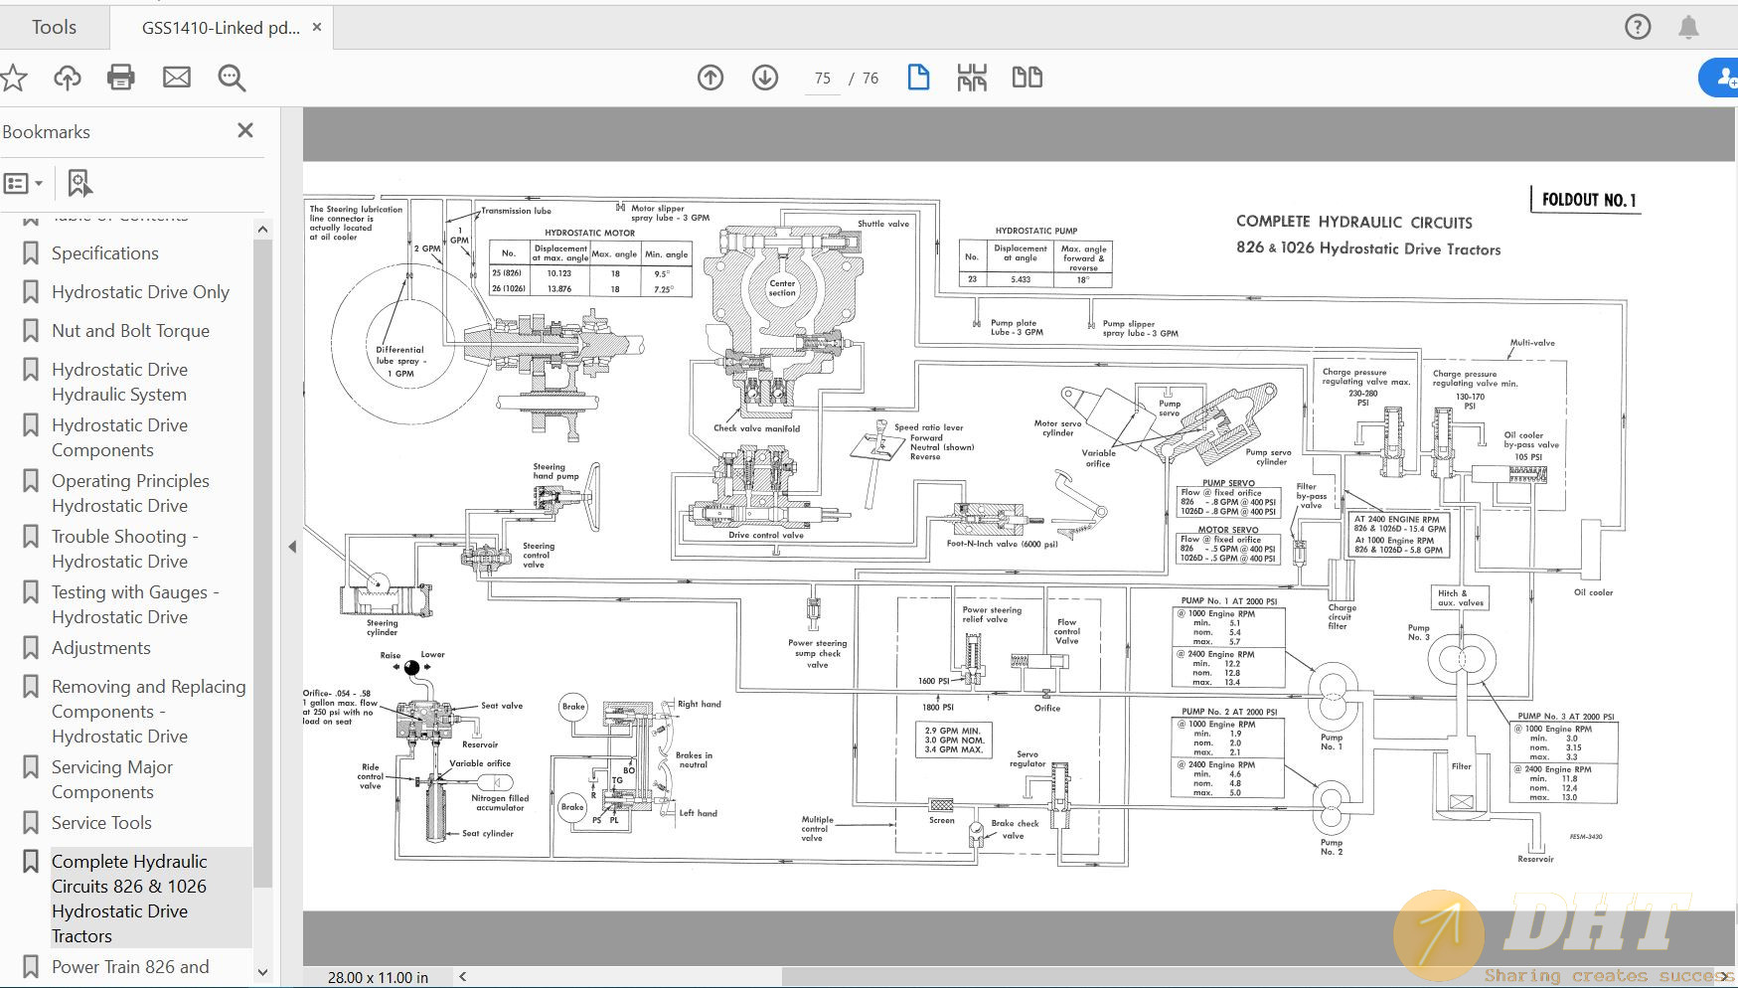The image size is (1738, 988).
Task: Close the Bookmarks panel
Action: [245, 131]
